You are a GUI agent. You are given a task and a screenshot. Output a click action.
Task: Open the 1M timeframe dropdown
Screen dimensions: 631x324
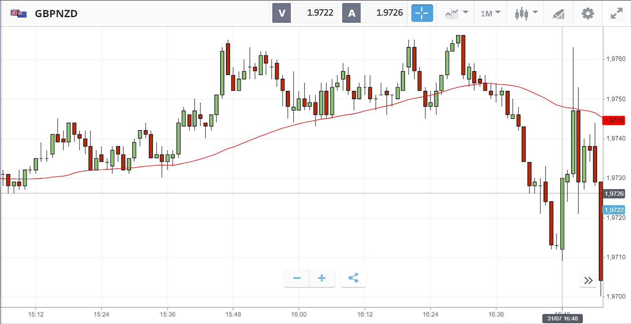pyautogui.click(x=490, y=13)
